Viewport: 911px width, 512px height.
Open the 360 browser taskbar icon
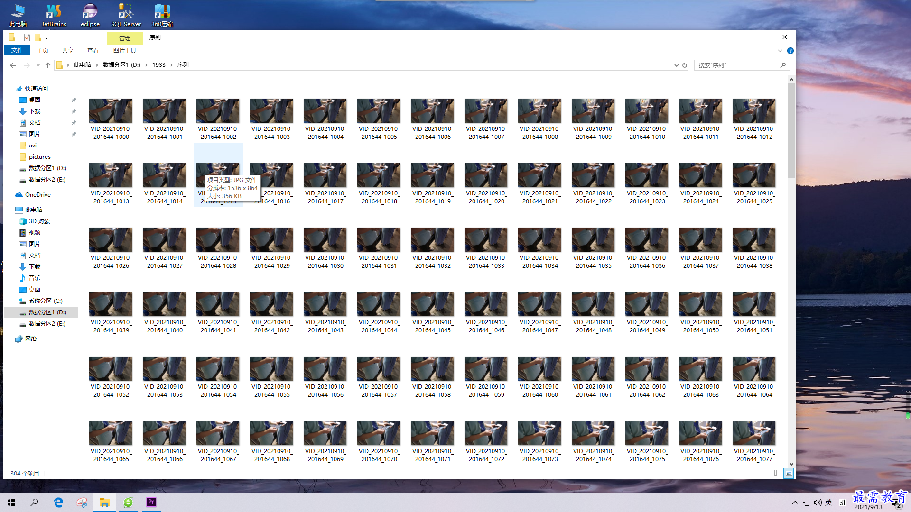click(x=128, y=503)
